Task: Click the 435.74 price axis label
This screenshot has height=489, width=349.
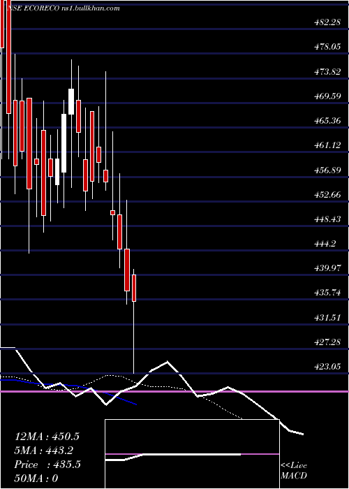Action: [x=327, y=293]
